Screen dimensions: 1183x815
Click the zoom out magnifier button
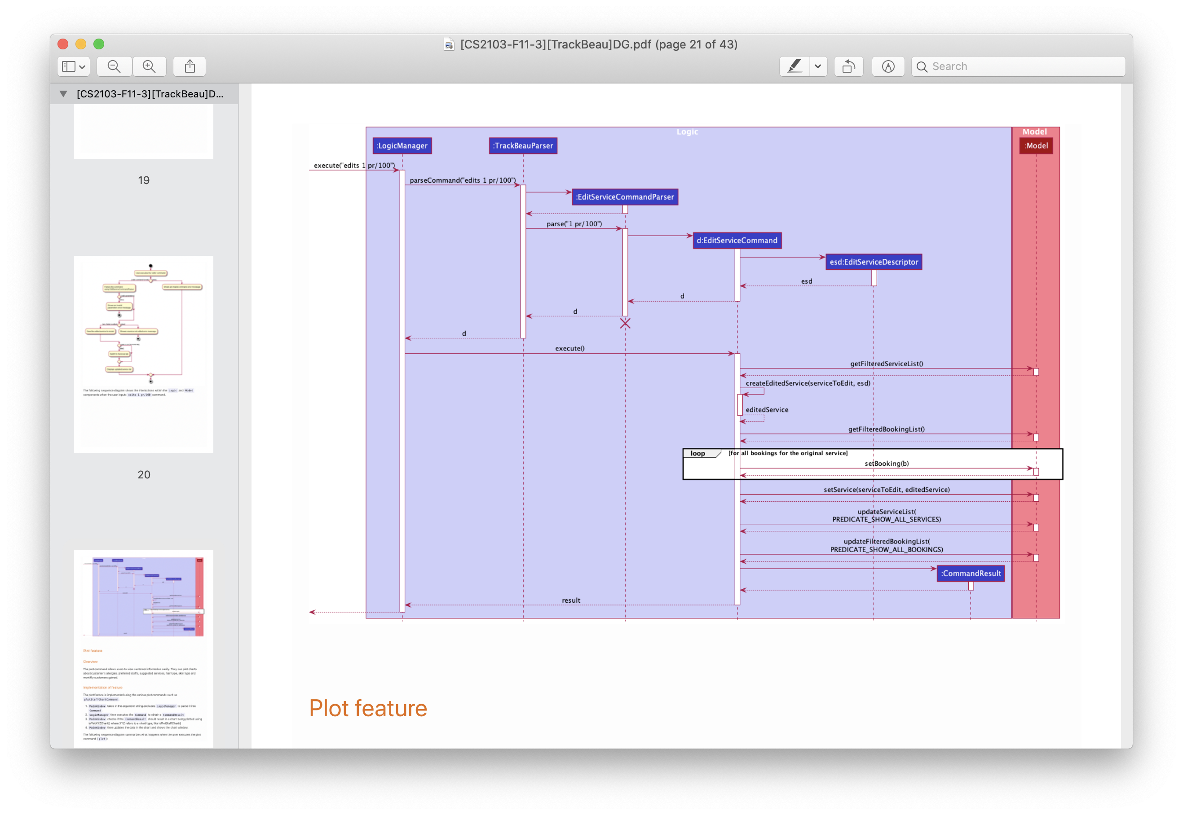coord(114,66)
